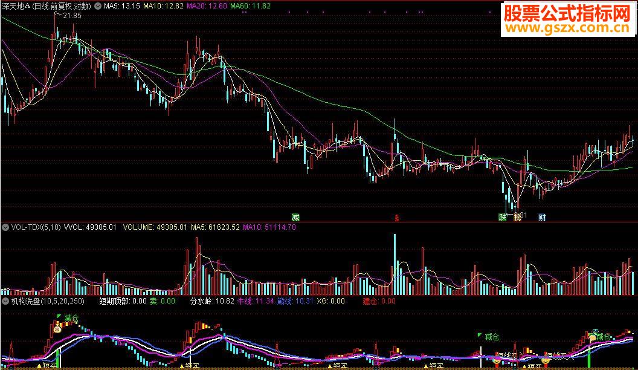The width and height of the screenshot is (638, 370).
Task: Open the 机构洗盘 indicator dropdown circle
Action: coord(5,301)
